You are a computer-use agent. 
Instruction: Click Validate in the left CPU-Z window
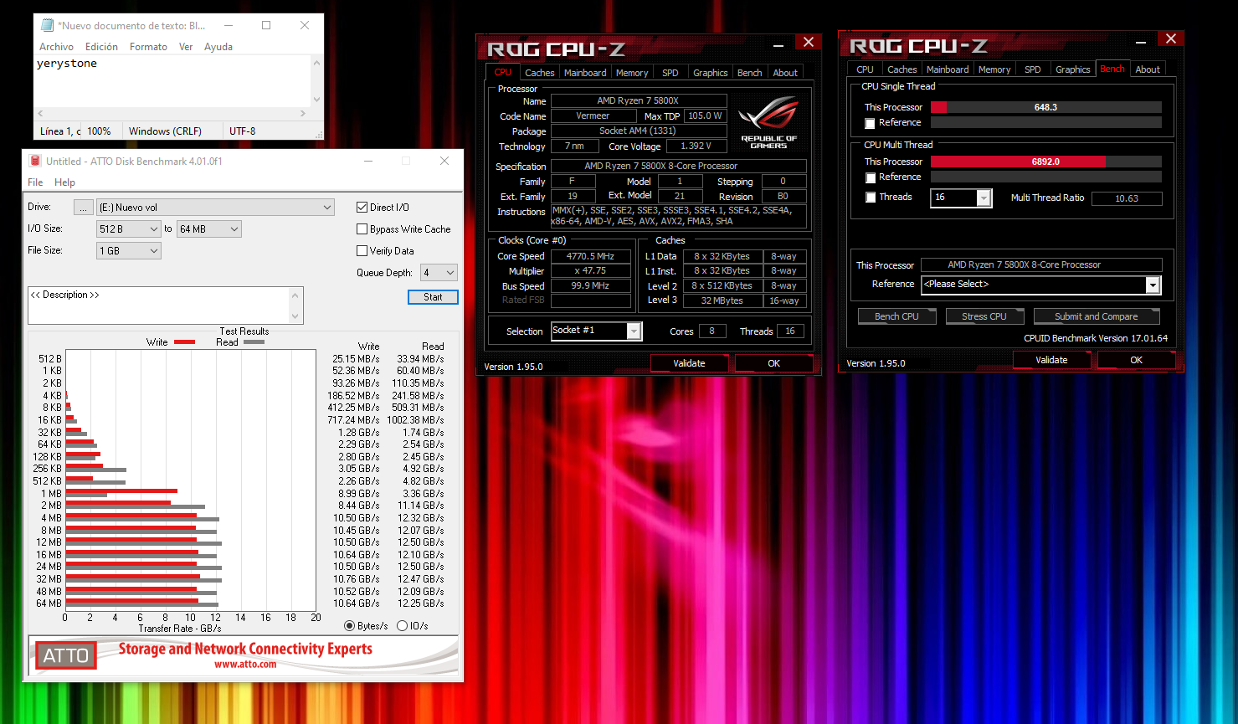coord(689,363)
